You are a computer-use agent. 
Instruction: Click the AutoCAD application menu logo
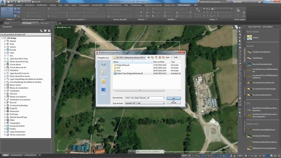pyautogui.click(x=3, y=3)
